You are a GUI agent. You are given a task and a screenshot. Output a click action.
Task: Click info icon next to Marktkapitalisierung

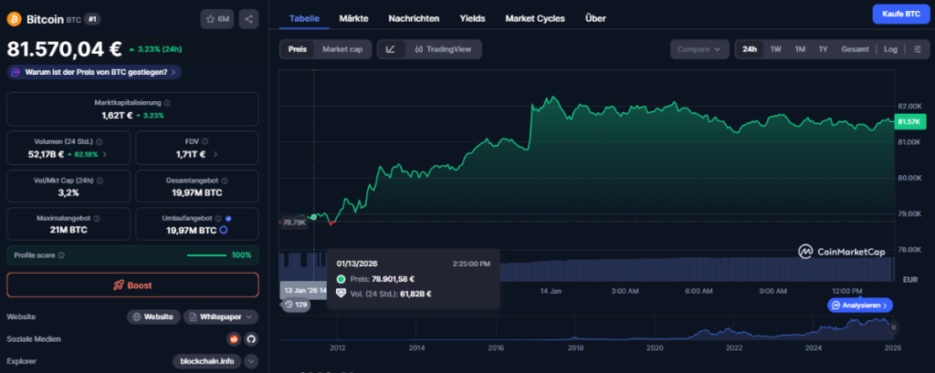167,103
